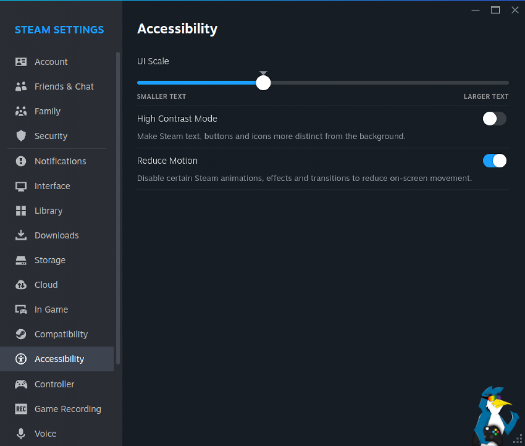525x446 pixels.
Task: Open the Library settings
Action: [x=57, y=211]
